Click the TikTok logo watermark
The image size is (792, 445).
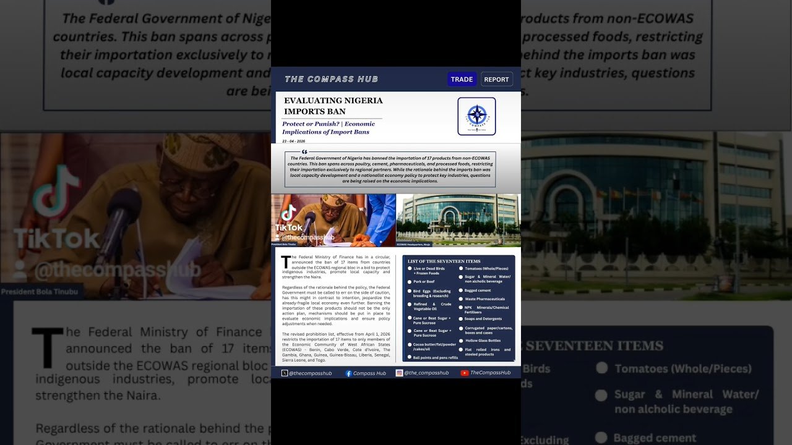[288, 214]
